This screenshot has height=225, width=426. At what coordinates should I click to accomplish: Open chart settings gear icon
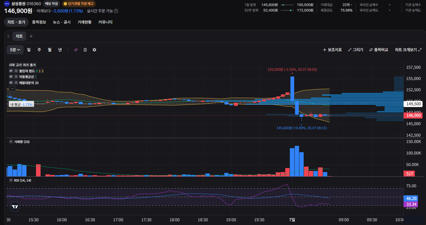coord(94,50)
